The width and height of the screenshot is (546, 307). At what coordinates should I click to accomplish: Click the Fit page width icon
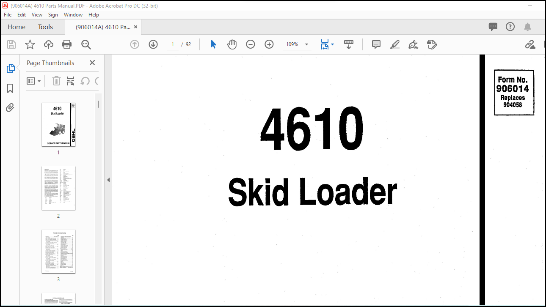pos(325,44)
